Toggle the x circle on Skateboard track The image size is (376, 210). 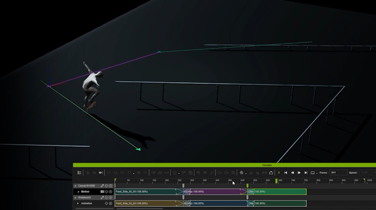coord(111,197)
